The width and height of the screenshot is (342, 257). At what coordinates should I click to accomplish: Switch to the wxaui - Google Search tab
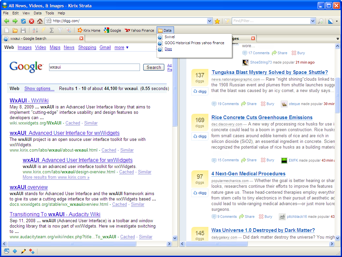tap(43, 38)
